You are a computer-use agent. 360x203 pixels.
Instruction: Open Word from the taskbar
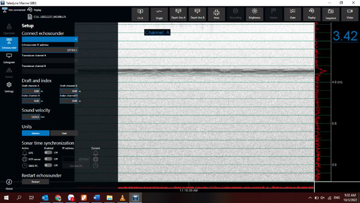[x=97, y=198]
